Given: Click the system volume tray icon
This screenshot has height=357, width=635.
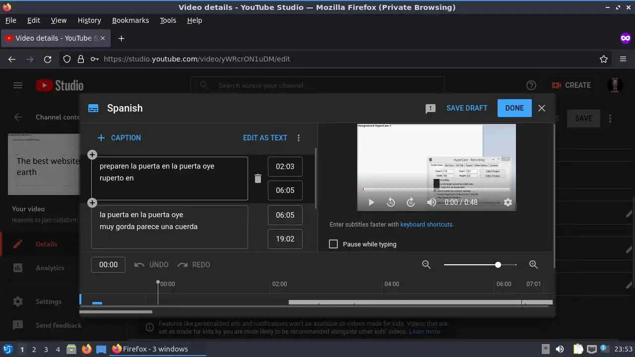Looking at the screenshot, I should click(x=560, y=349).
